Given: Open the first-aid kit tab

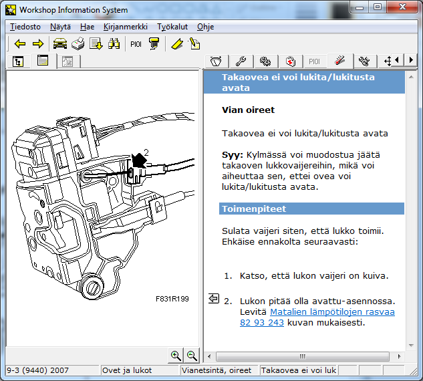Looking at the screenshot, I should (290, 61).
